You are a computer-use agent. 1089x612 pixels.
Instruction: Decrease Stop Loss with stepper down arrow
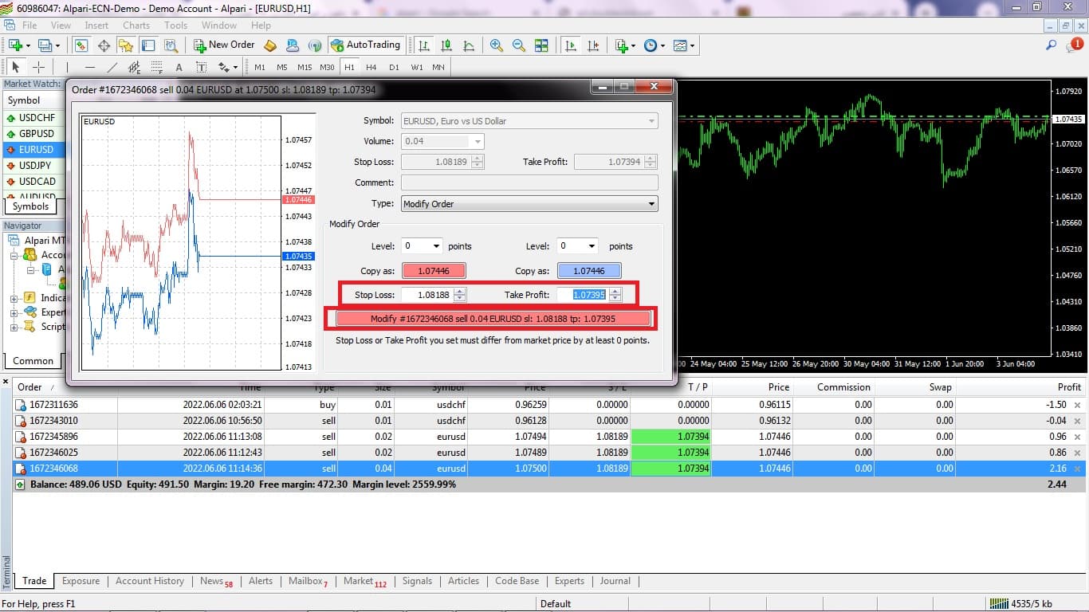pos(459,298)
